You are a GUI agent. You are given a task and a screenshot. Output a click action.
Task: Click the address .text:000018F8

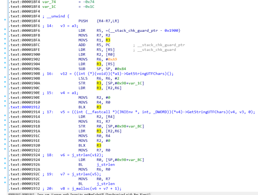24,35
